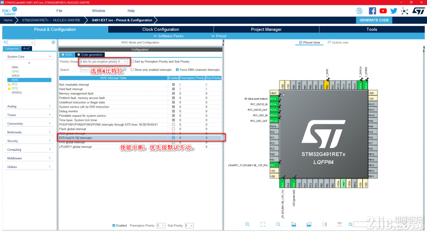Enable Sort by Premption Priority and Sub Priority
This screenshot has width=427, height=233.
[132, 62]
